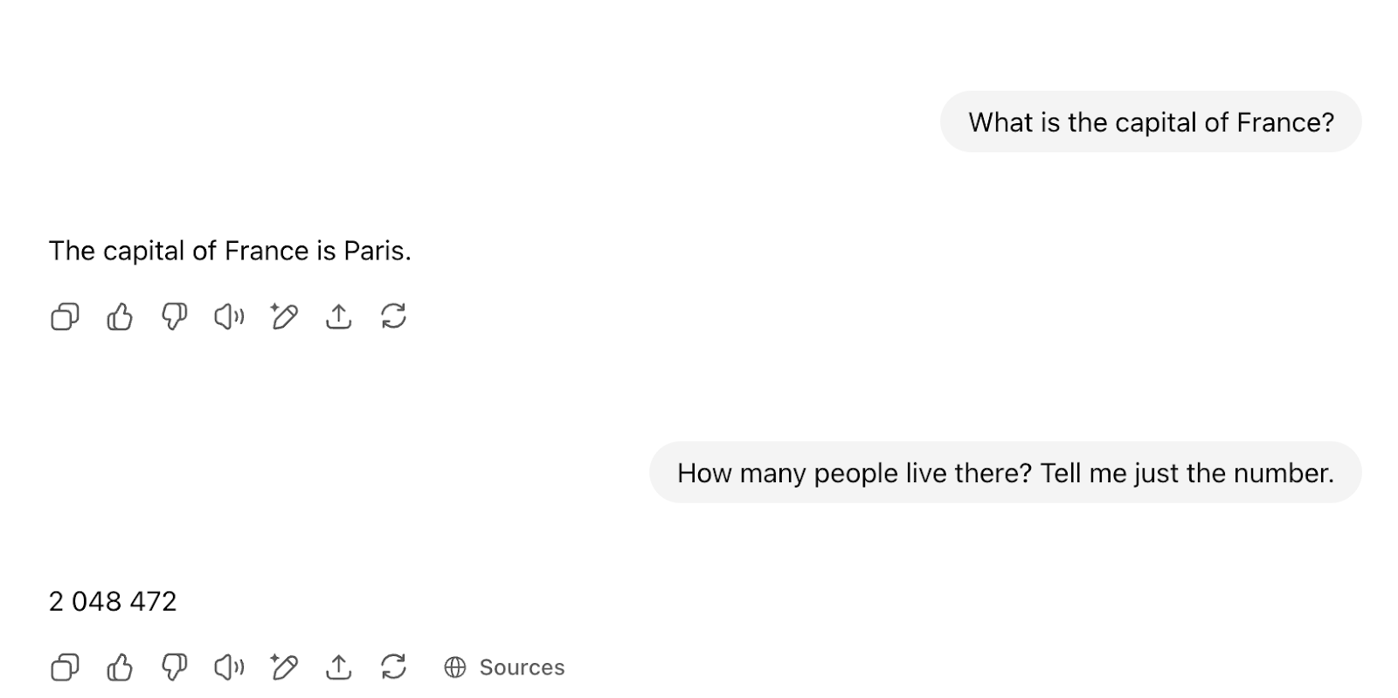Play audio for the population number response
Image resolution: width=1398 pixels, height=698 pixels.
tap(229, 667)
